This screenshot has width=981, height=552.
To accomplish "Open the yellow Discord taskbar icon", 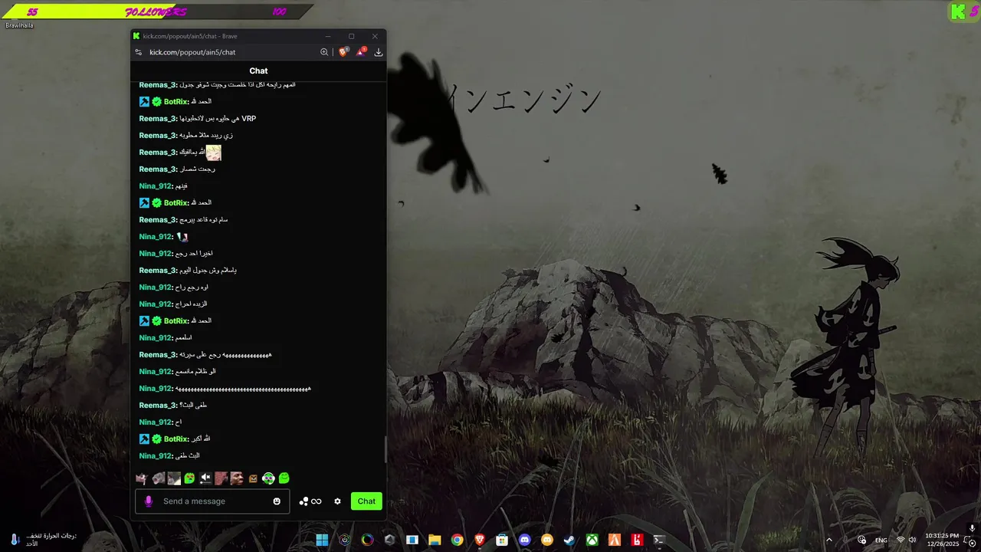I will tap(547, 540).
